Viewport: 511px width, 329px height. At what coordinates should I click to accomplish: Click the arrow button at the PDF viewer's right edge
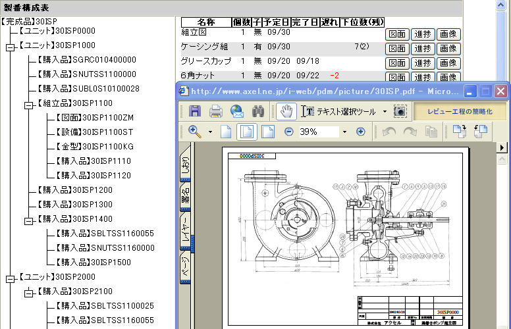(502, 147)
